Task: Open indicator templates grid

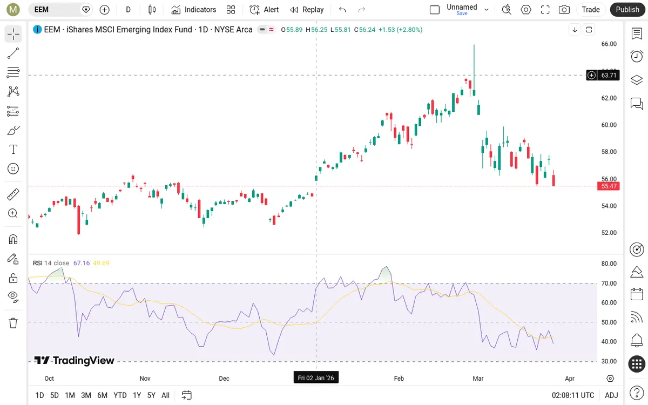Action: coord(231,10)
